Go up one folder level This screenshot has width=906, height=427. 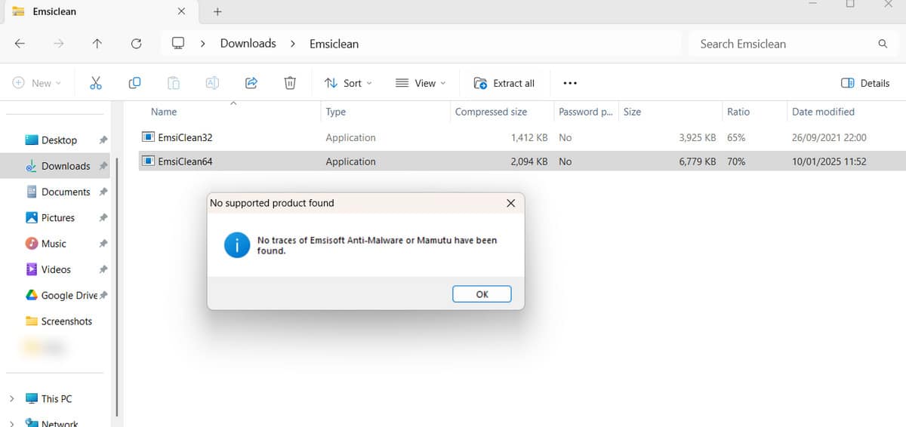pos(97,44)
